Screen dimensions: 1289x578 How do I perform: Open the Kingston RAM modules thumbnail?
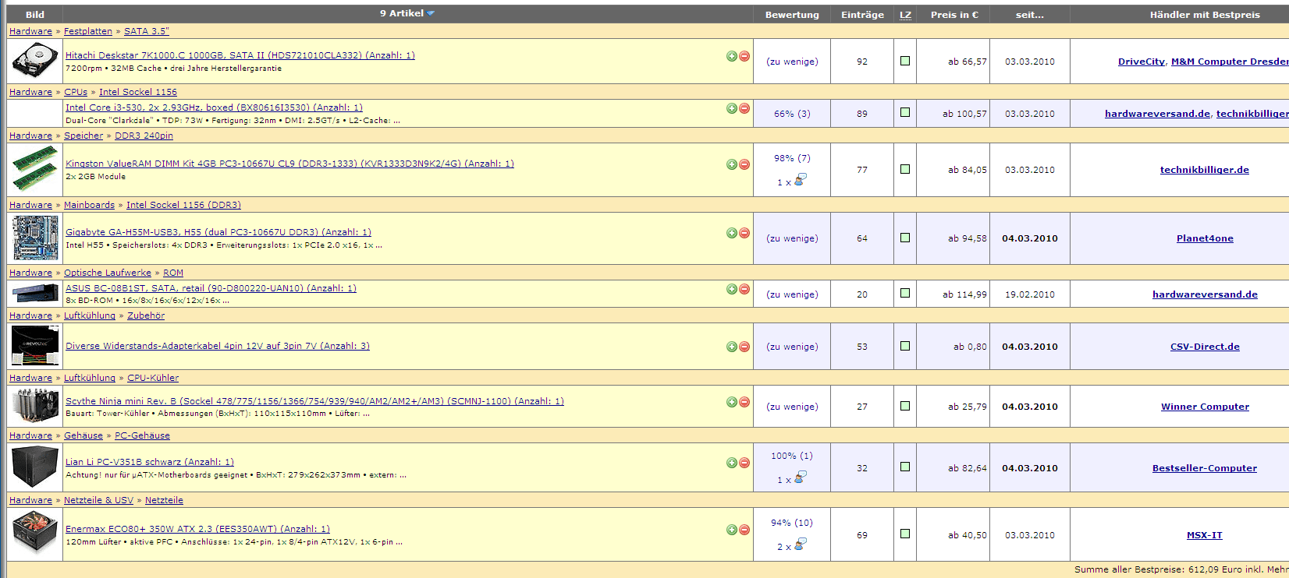35,169
